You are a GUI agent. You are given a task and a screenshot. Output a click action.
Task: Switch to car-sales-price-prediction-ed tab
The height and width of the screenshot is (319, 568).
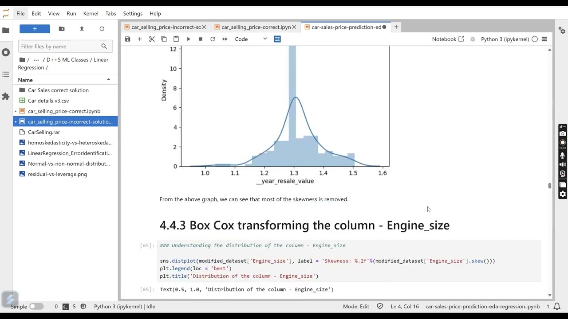tap(346, 27)
